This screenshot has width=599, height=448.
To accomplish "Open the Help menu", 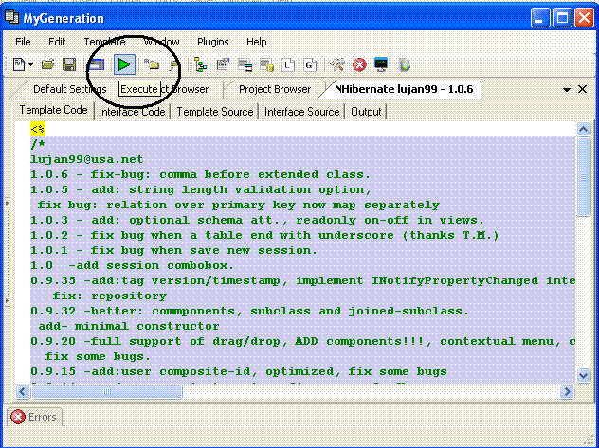I will coord(256,42).
